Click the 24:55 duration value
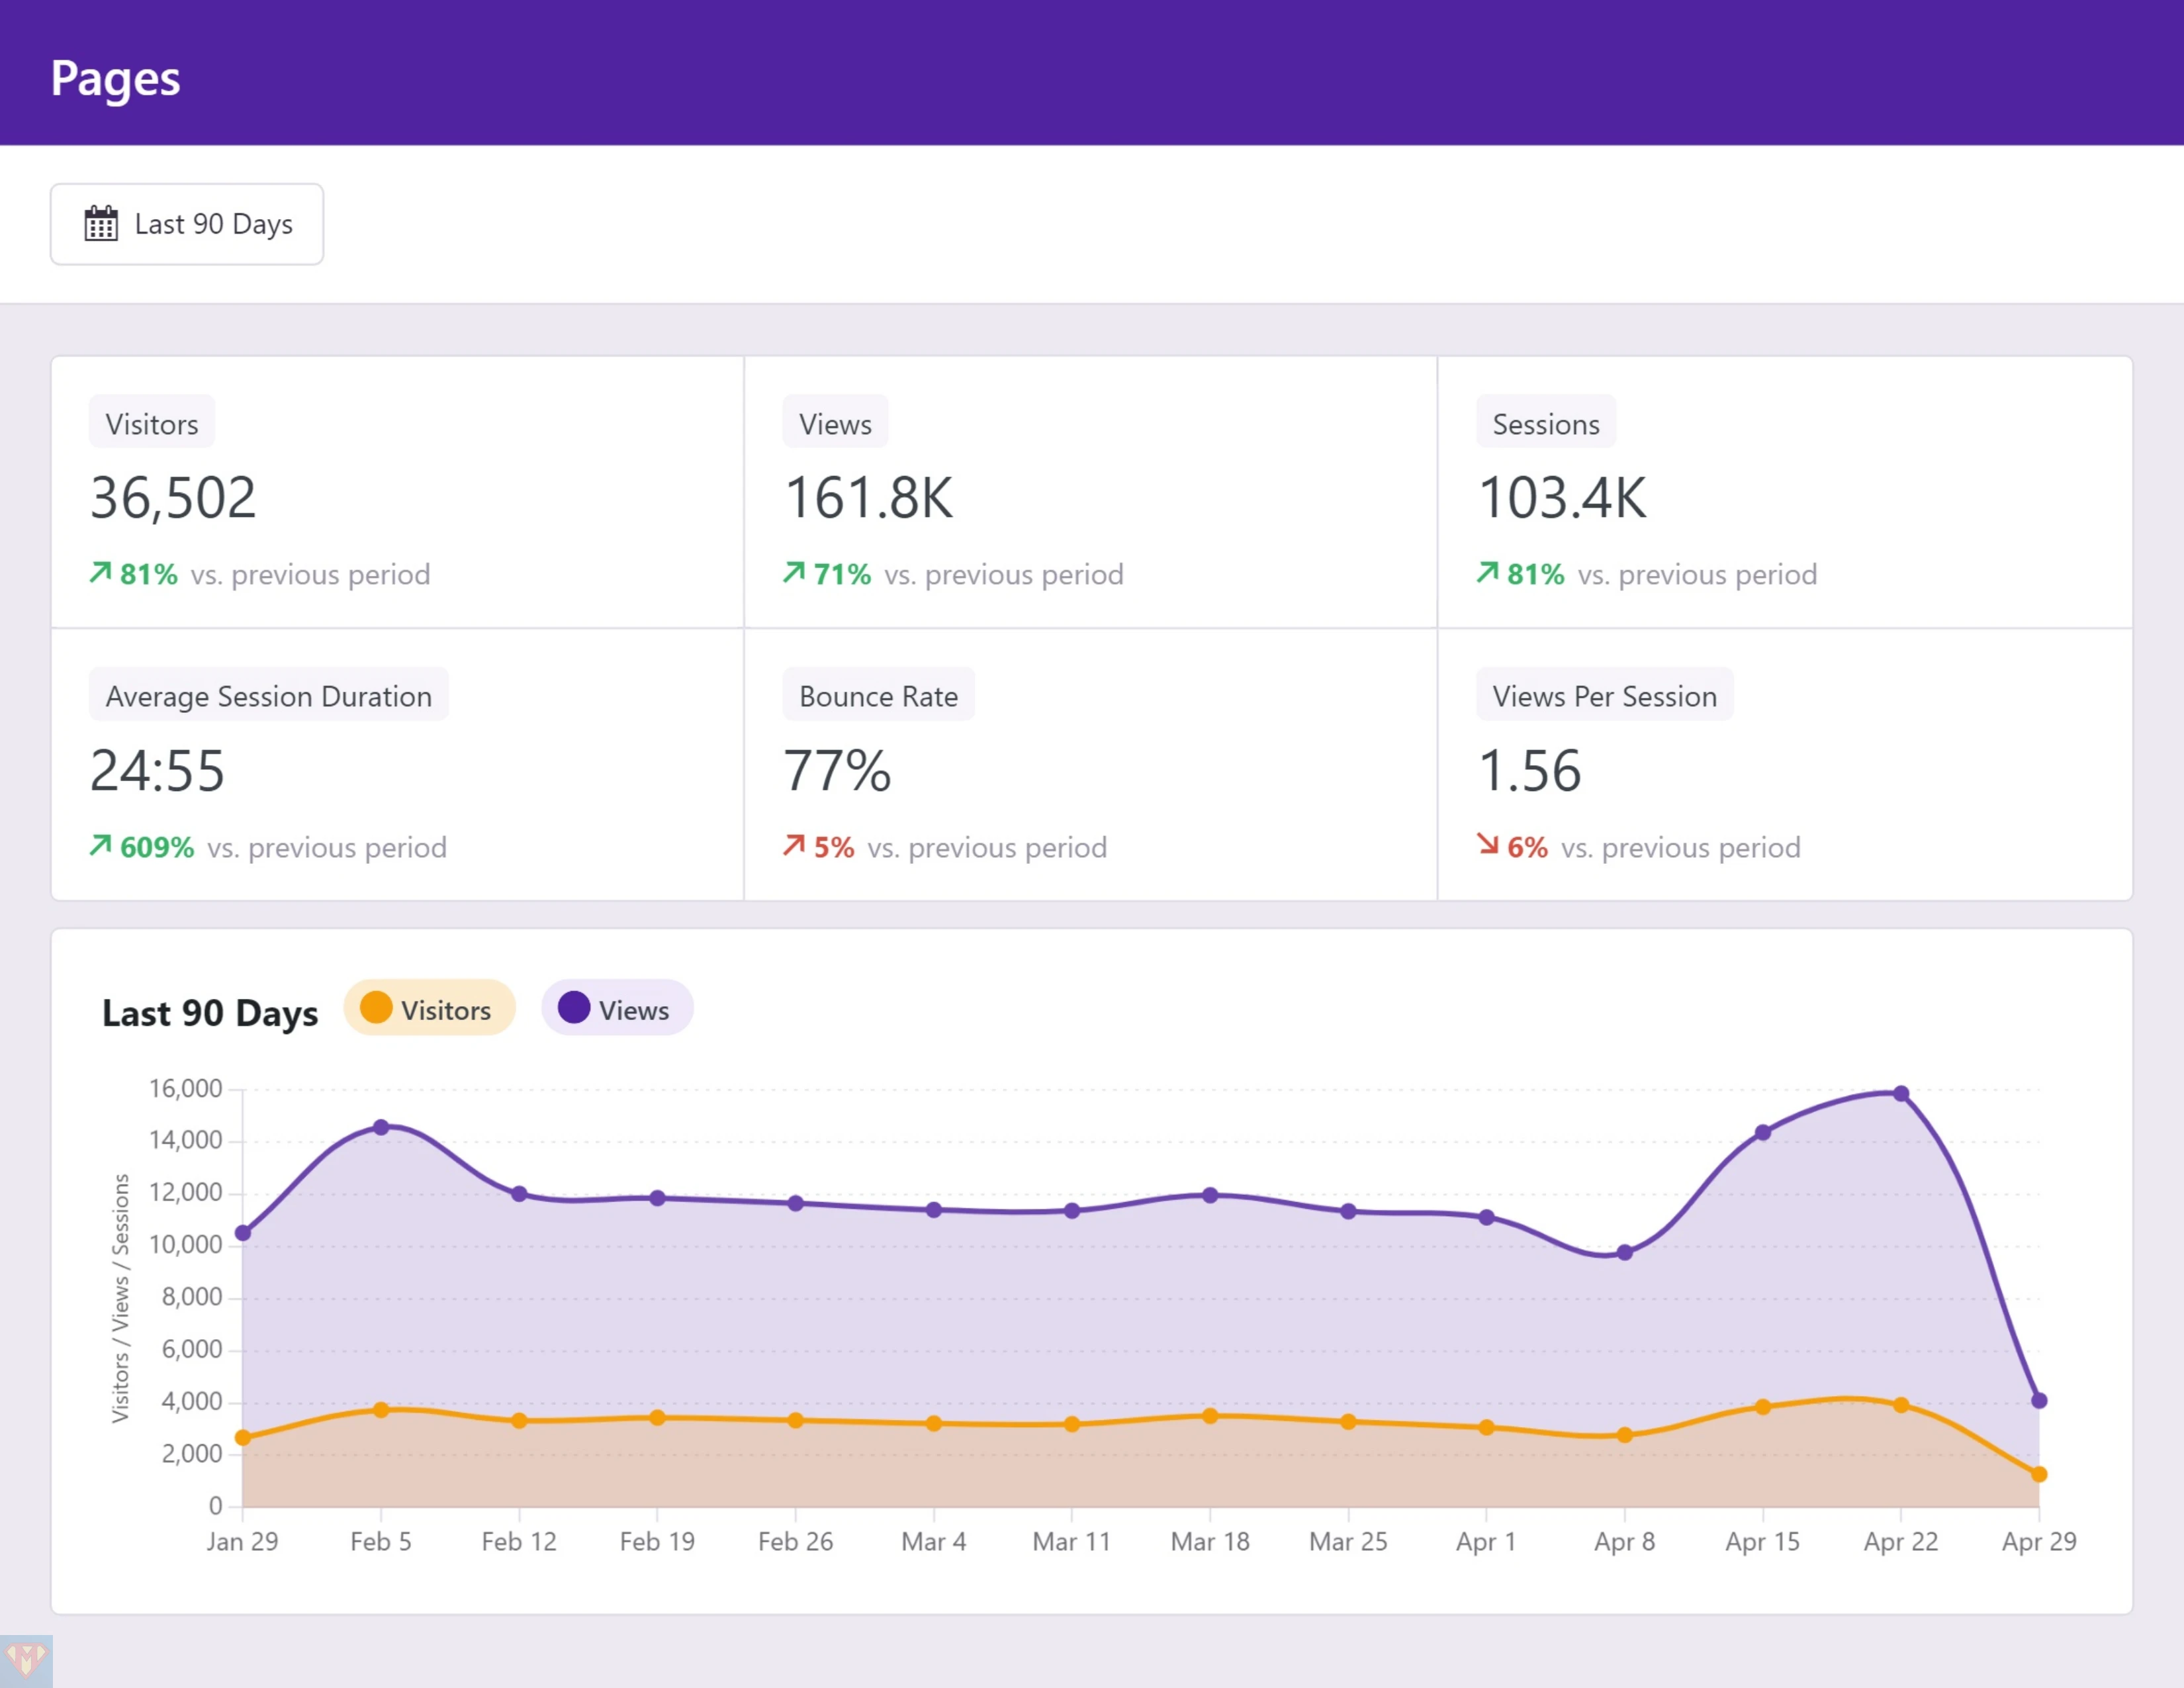This screenshot has width=2184, height=1688. click(158, 771)
